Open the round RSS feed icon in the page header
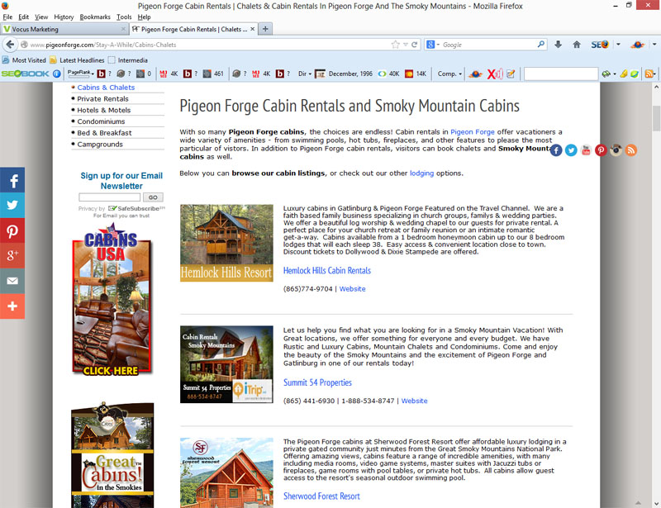 point(631,150)
